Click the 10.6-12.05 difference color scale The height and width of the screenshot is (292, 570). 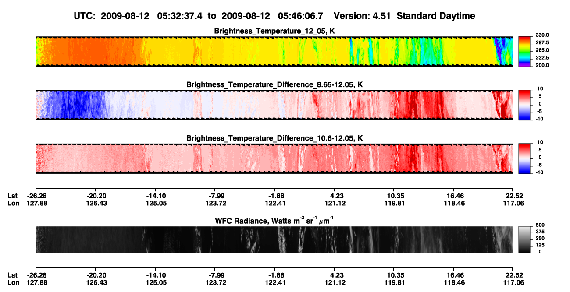point(525,158)
